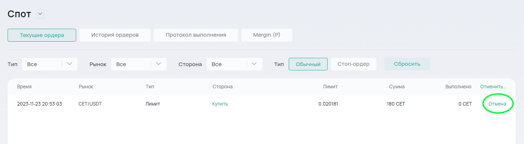The width and height of the screenshot is (524, 144).
Task: Click the Сумма column header
Action: [x=397, y=87]
